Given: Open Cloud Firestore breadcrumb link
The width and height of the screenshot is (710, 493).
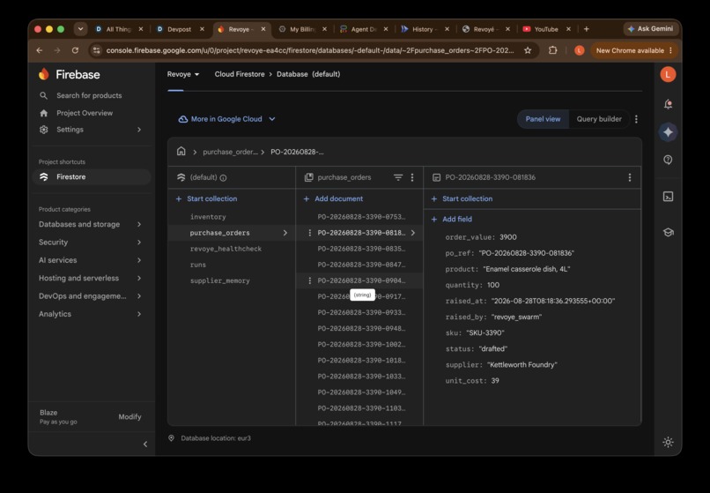Looking at the screenshot, I should (x=240, y=74).
